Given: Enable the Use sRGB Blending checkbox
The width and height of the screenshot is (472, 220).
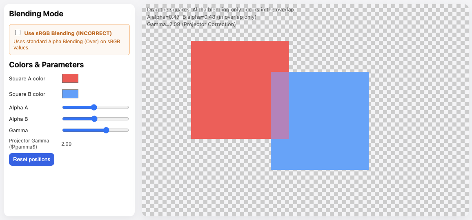Looking at the screenshot, I should click(x=18, y=33).
